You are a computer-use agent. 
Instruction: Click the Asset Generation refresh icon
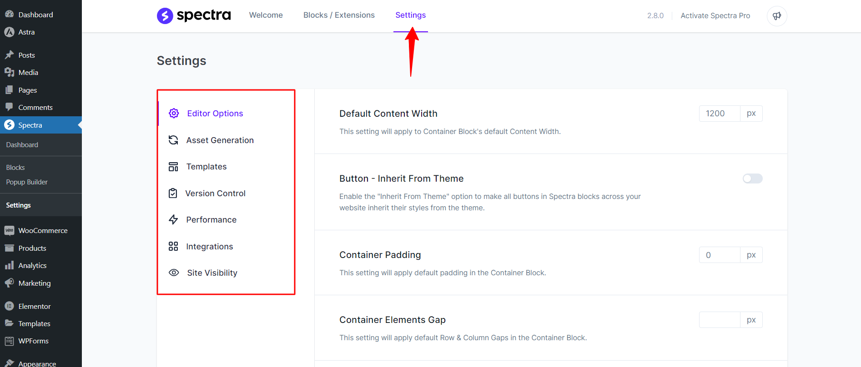pyautogui.click(x=173, y=140)
